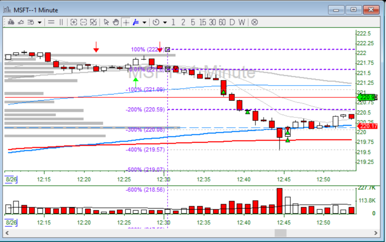Open the trendline tool dropdown

click(x=144, y=22)
